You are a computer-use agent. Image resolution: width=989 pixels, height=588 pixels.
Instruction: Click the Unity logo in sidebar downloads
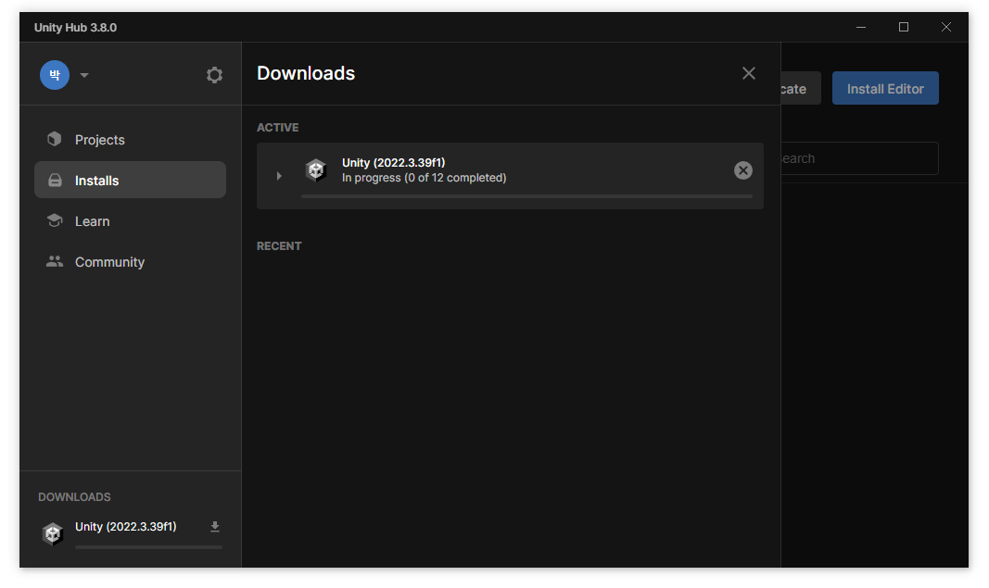pyautogui.click(x=52, y=533)
